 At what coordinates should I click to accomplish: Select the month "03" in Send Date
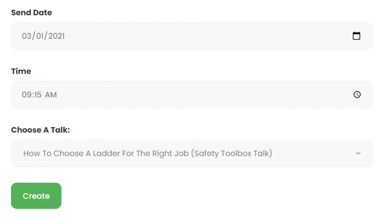point(27,36)
